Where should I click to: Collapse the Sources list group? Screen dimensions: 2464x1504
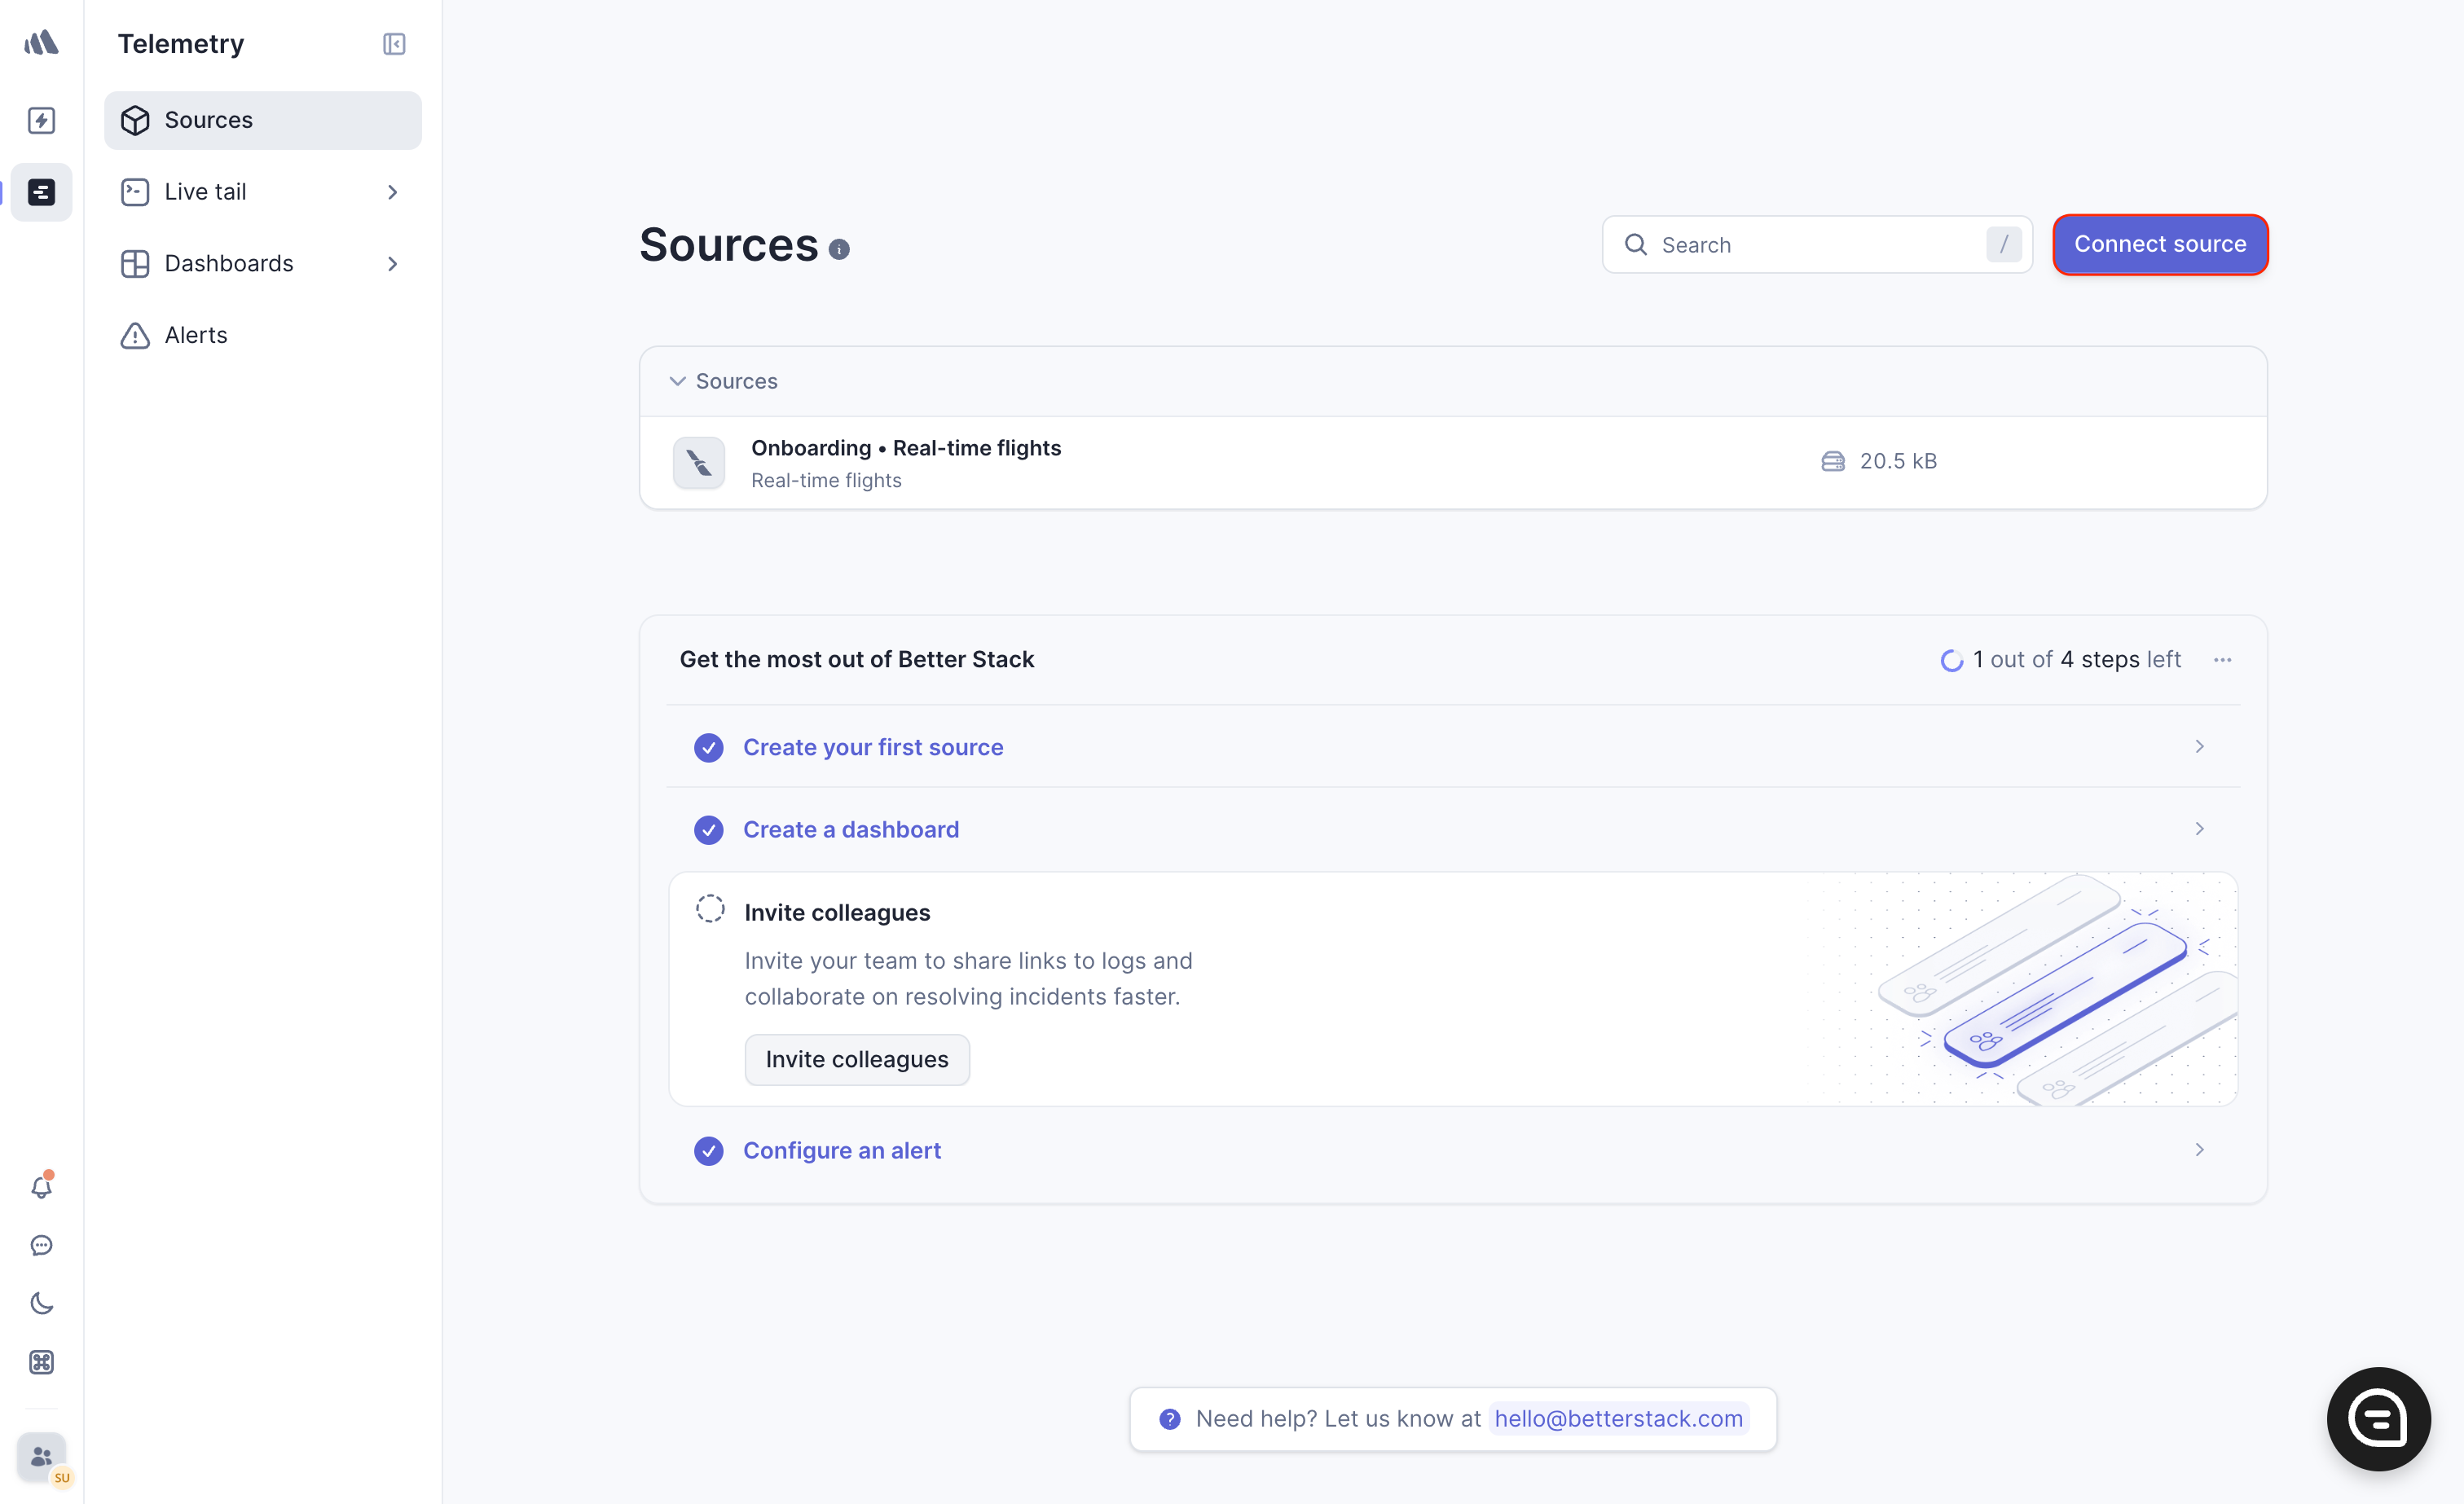677,382
